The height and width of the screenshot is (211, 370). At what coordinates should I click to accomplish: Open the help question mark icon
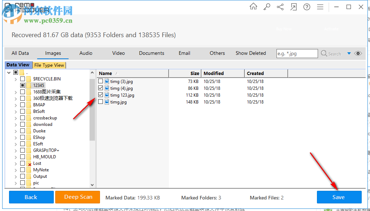tap(307, 7)
